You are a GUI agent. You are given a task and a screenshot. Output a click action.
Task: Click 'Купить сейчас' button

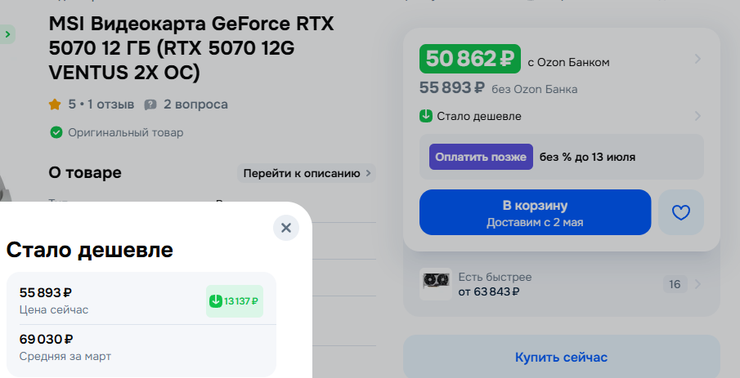coord(561,357)
